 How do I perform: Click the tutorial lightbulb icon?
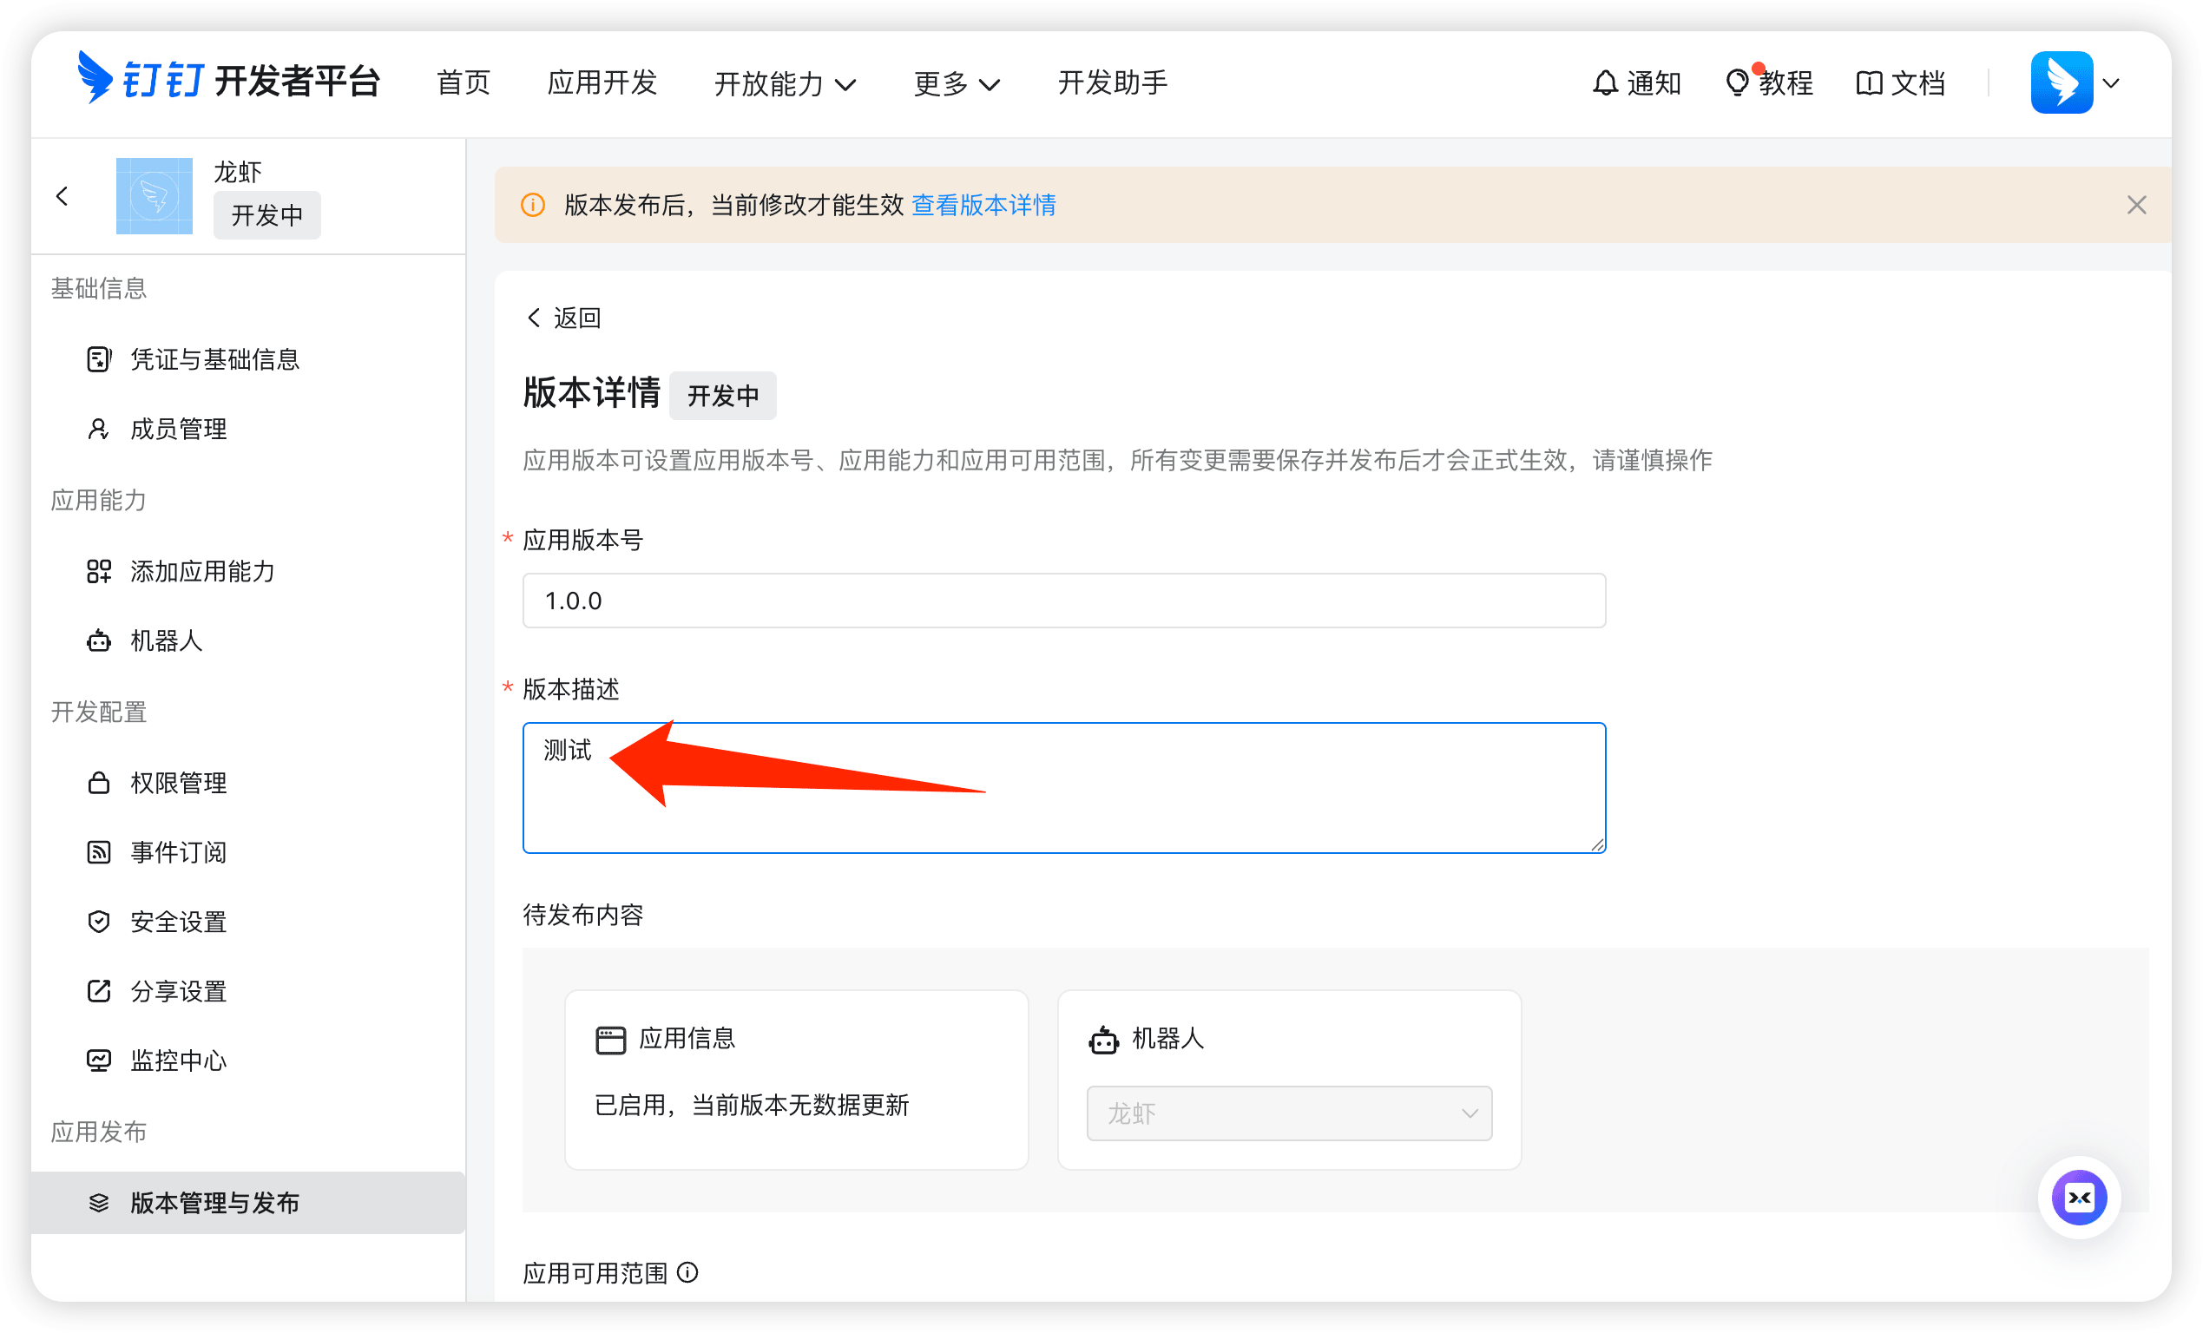tap(1736, 83)
